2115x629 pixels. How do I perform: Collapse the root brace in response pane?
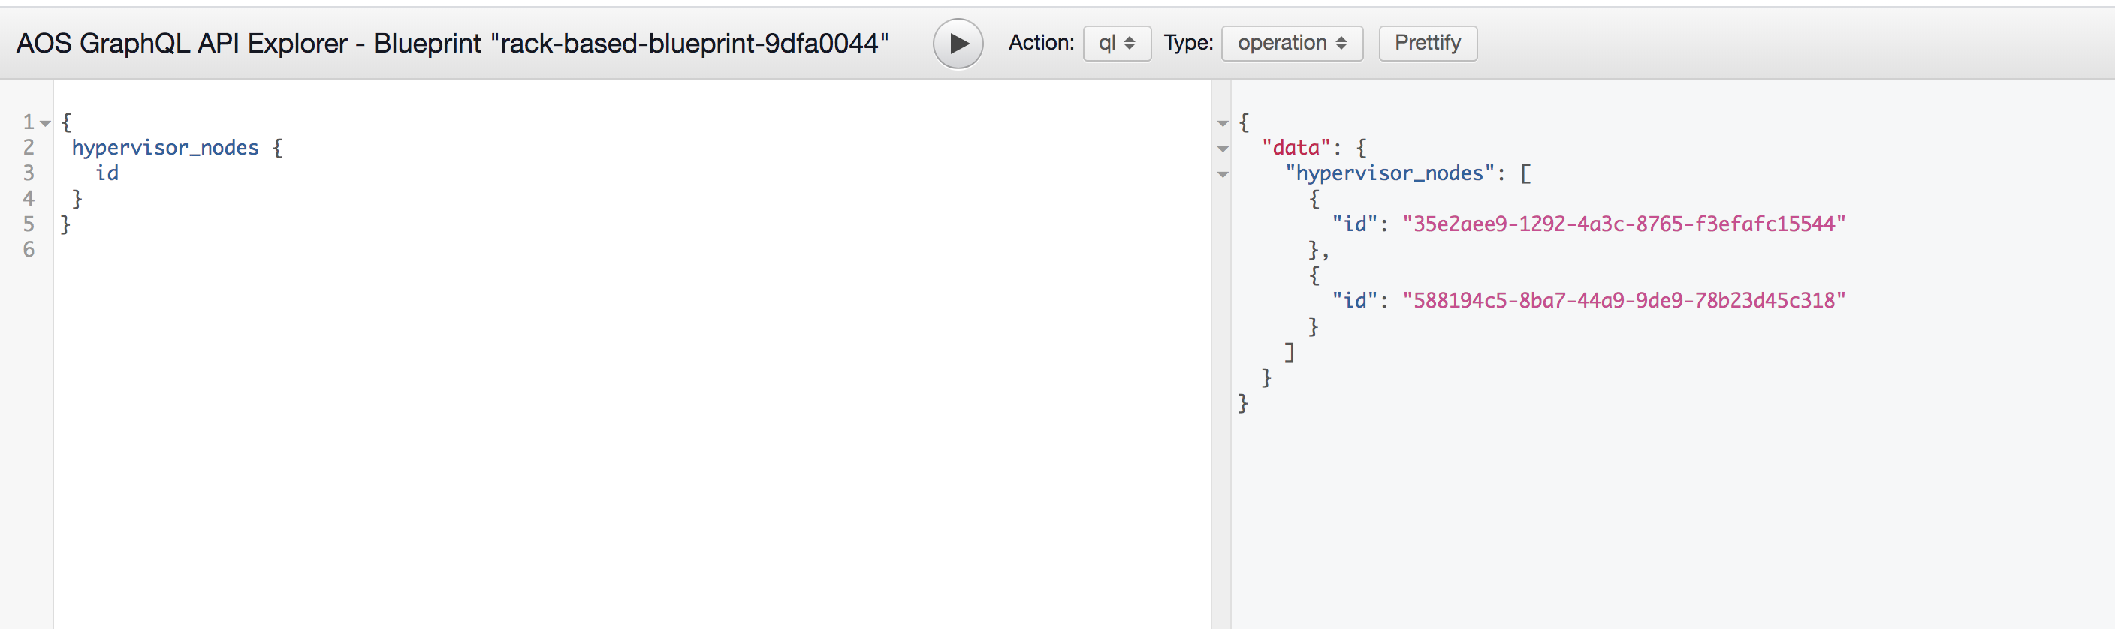point(1223,123)
